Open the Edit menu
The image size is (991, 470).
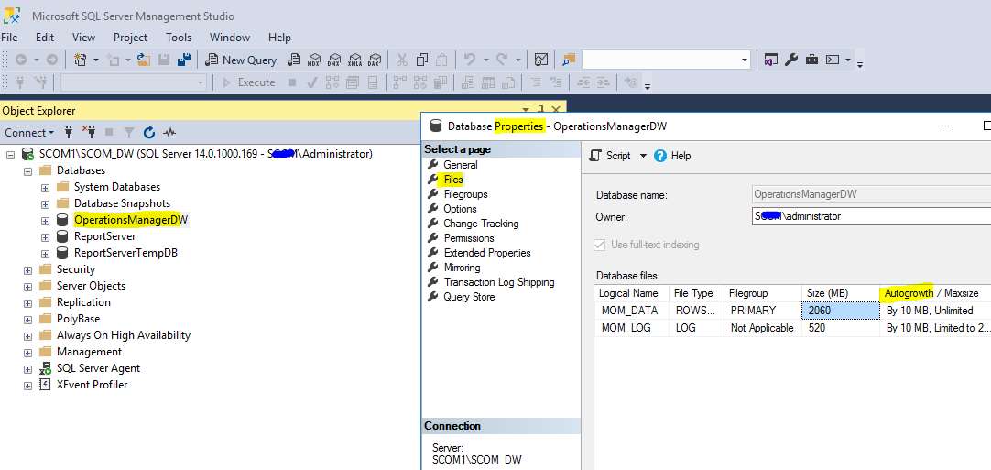45,38
